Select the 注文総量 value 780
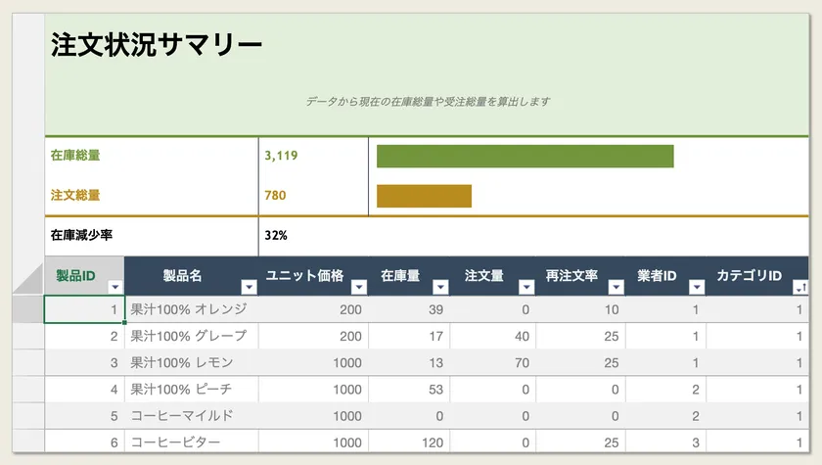822x465 pixels. pos(275,195)
